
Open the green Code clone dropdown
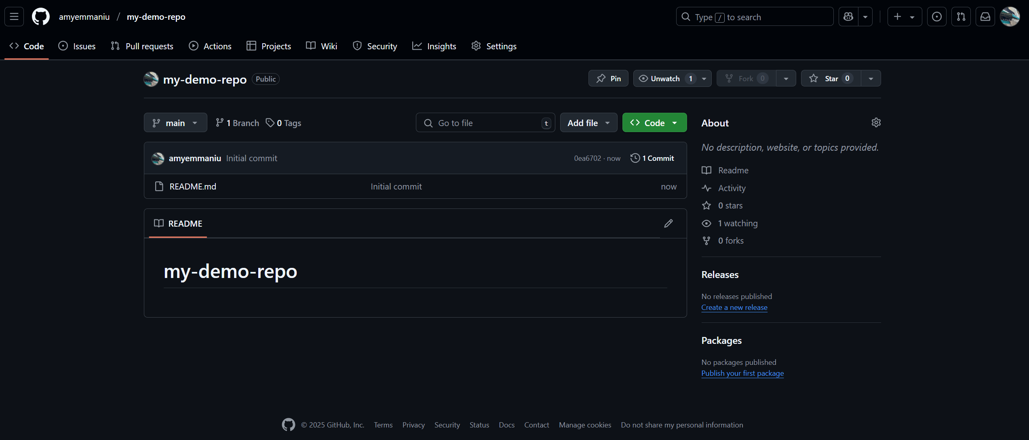[654, 123]
